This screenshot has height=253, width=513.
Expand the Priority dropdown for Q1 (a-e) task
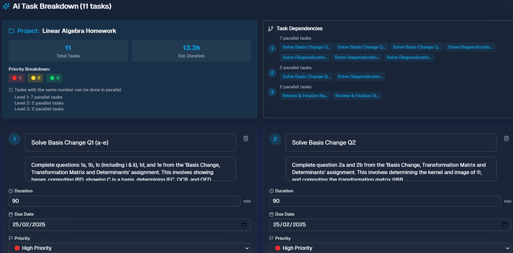129,248
